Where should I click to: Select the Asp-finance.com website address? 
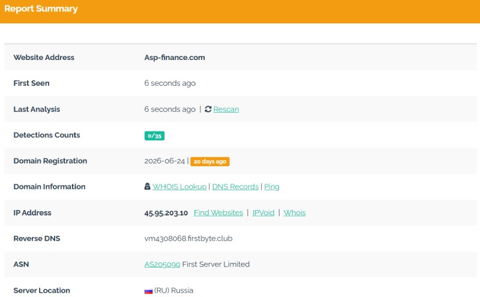tap(175, 58)
